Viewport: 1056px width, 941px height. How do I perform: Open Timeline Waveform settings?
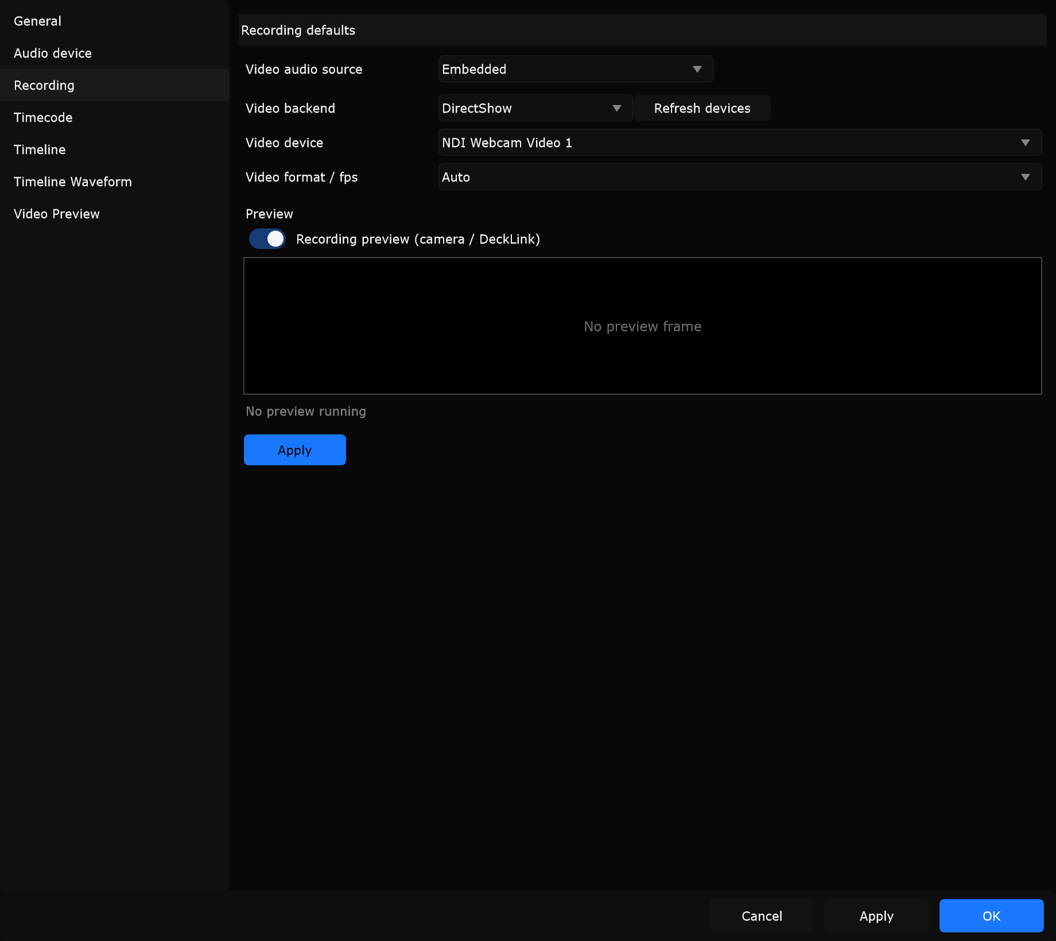115,182
